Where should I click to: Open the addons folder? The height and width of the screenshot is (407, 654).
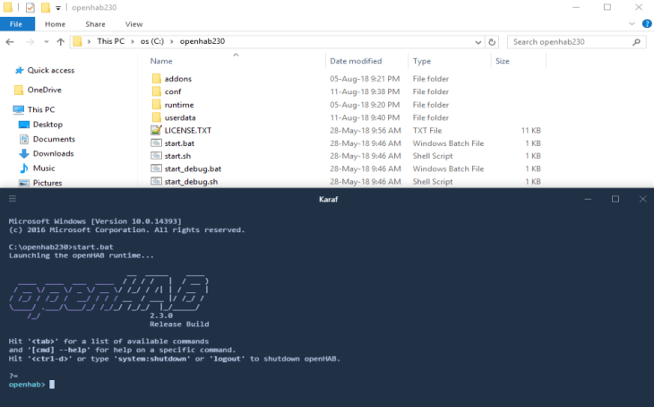pos(177,79)
